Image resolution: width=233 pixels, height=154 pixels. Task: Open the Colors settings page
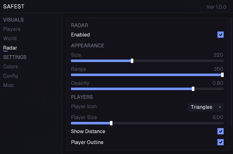coord(10,66)
